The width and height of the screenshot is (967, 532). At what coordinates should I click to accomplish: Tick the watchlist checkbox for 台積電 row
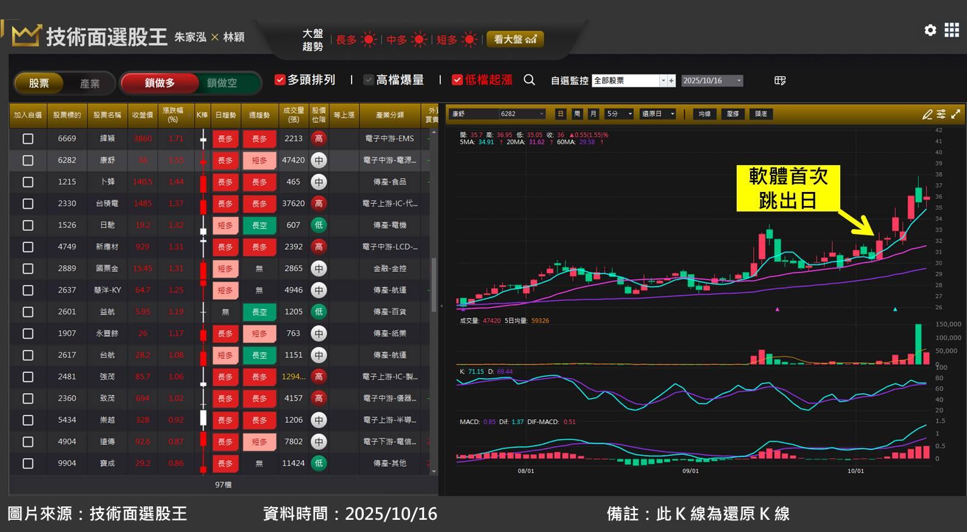point(28,204)
